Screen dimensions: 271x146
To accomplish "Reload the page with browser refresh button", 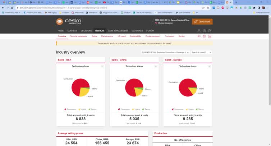I will click(12, 8).
